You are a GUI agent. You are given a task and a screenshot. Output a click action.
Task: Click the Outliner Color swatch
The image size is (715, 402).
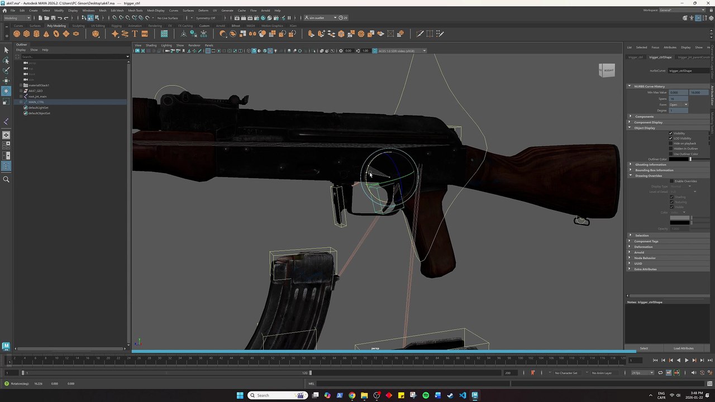click(678, 159)
